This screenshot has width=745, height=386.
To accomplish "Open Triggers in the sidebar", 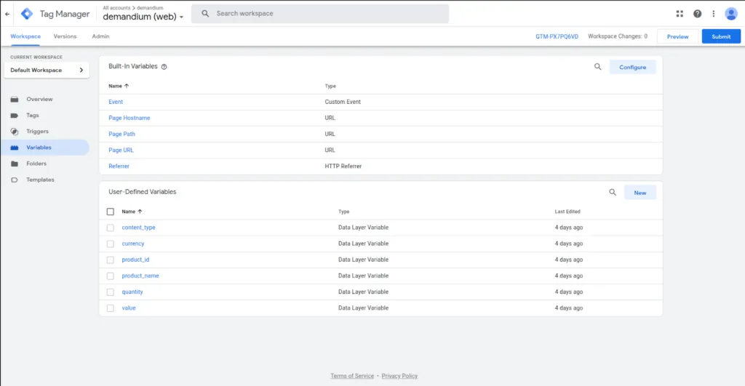I will click(x=38, y=132).
